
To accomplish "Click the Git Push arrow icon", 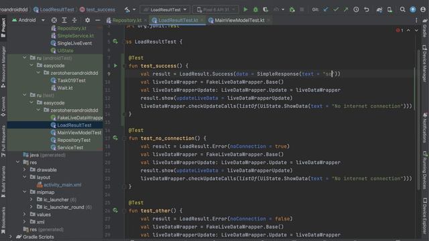I will pos(346,9).
